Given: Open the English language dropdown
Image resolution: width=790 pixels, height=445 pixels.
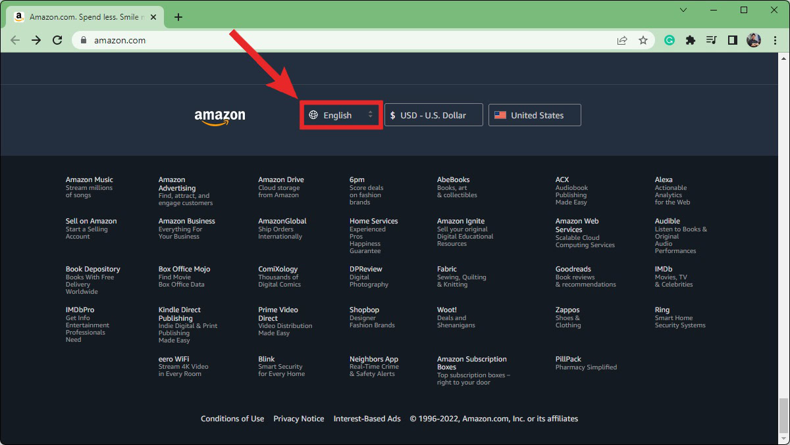Looking at the screenshot, I should [x=342, y=115].
